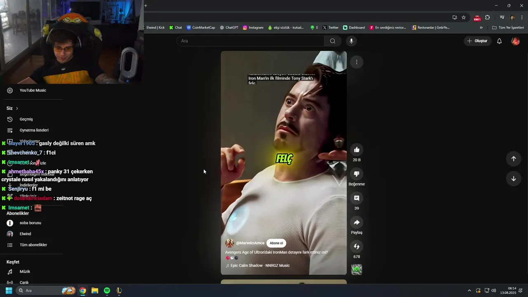Viewport: 528px width, 297px height.
Task: Open the En sevdiğiniz restor... bookmark
Action: tap(388, 28)
